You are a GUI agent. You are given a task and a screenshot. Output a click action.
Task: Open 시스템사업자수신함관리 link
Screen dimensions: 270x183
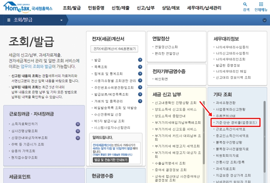coord(112,127)
